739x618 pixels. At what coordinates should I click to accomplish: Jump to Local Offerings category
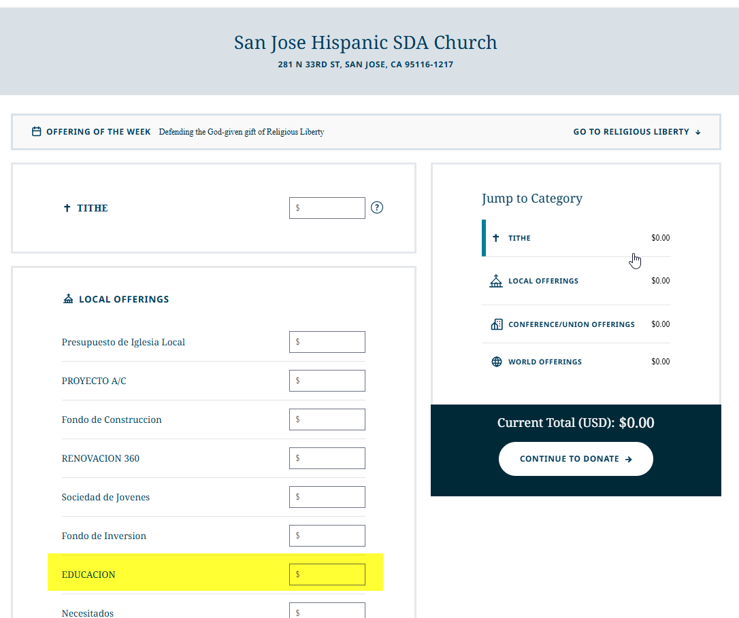tap(576, 281)
